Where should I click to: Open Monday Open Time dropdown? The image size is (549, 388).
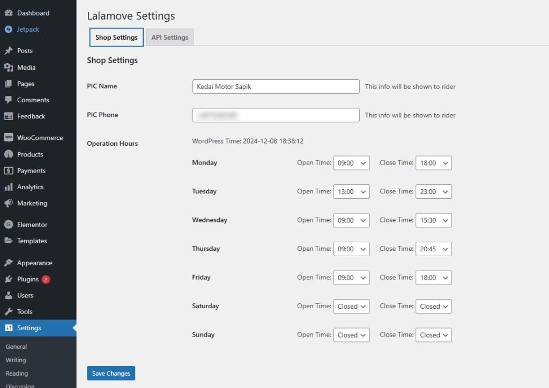351,163
